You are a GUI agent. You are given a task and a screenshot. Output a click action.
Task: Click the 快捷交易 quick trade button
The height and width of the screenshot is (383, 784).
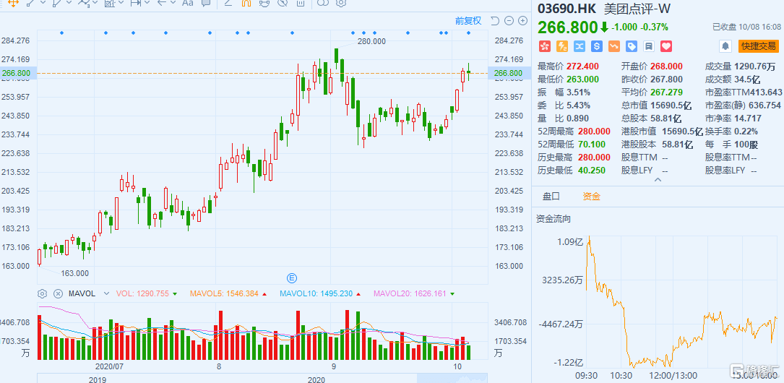759,46
